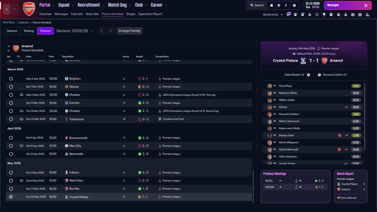Click the purple Messages continue button

348,5
